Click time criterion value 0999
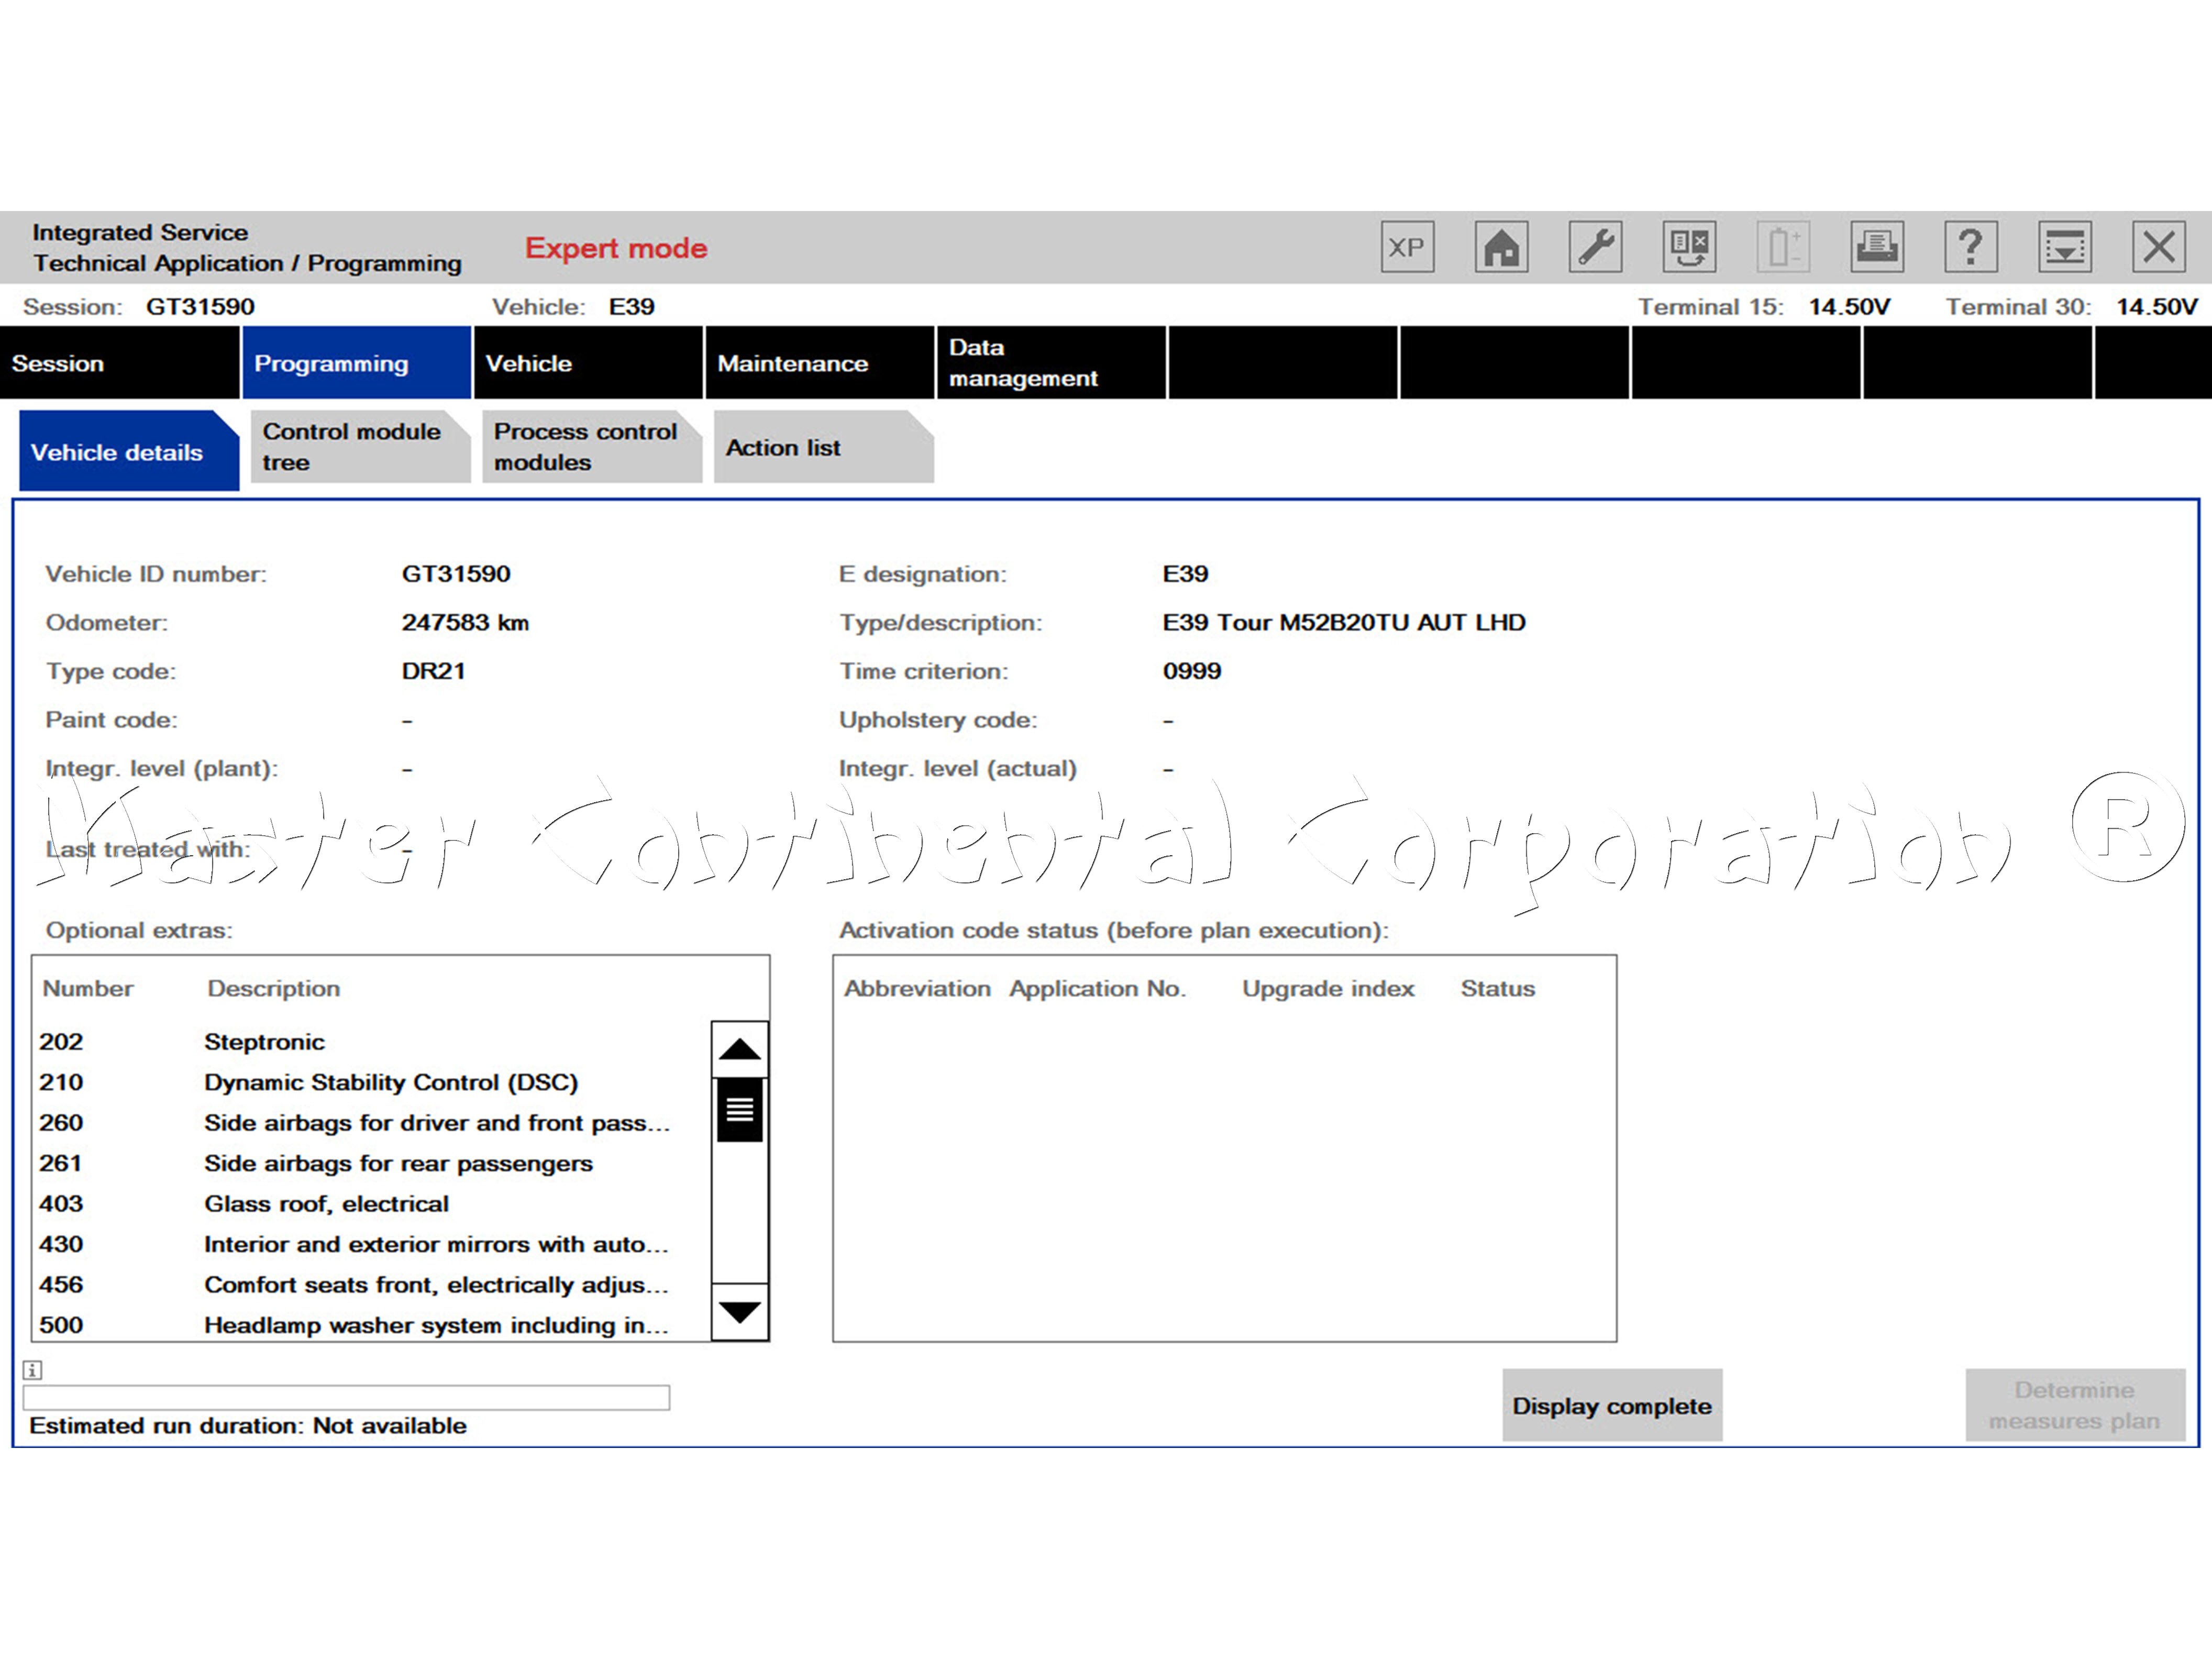Screen dimensions: 2212x1659 pyautogui.click(x=1192, y=671)
